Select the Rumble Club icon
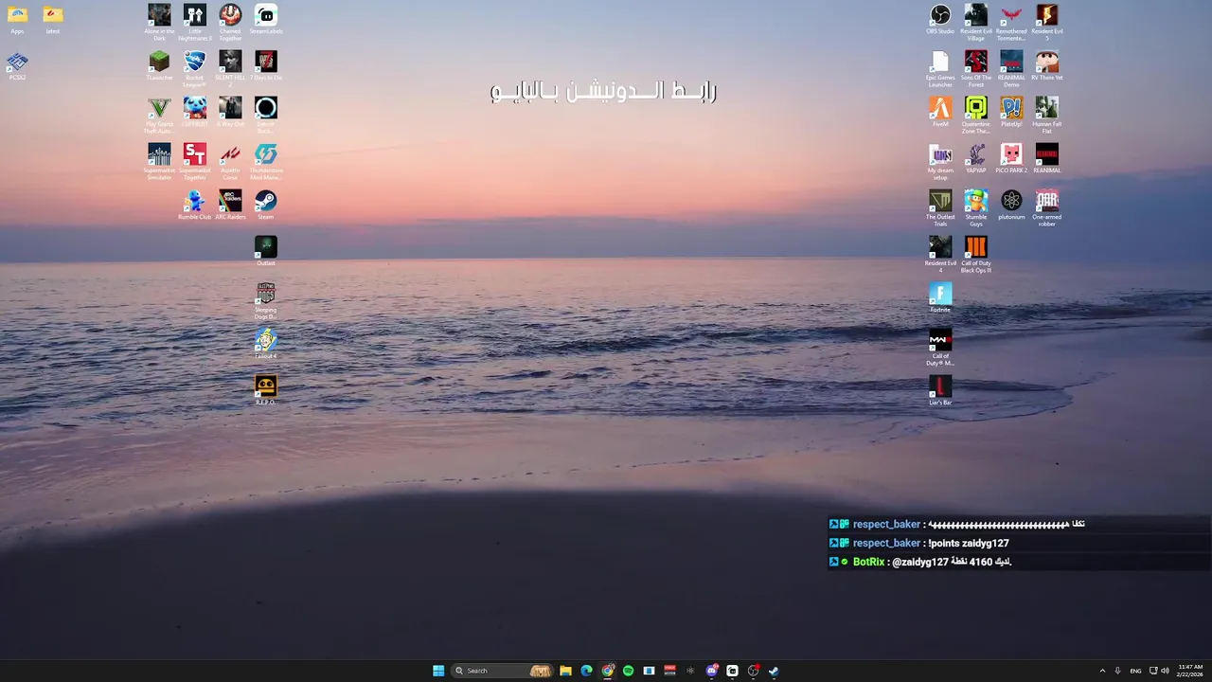The height and width of the screenshot is (682, 1212). 195,205
